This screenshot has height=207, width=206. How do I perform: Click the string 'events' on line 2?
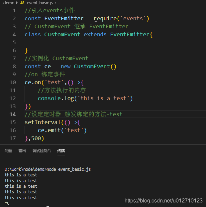click(133, 19)
